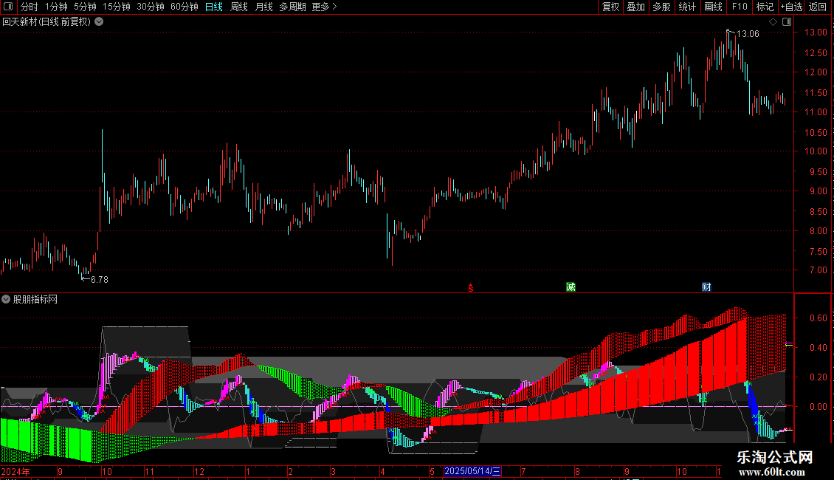Click the 0.60 indicator axis value
The height and width of the screenshot is (480, 834).
coord(818,318)
